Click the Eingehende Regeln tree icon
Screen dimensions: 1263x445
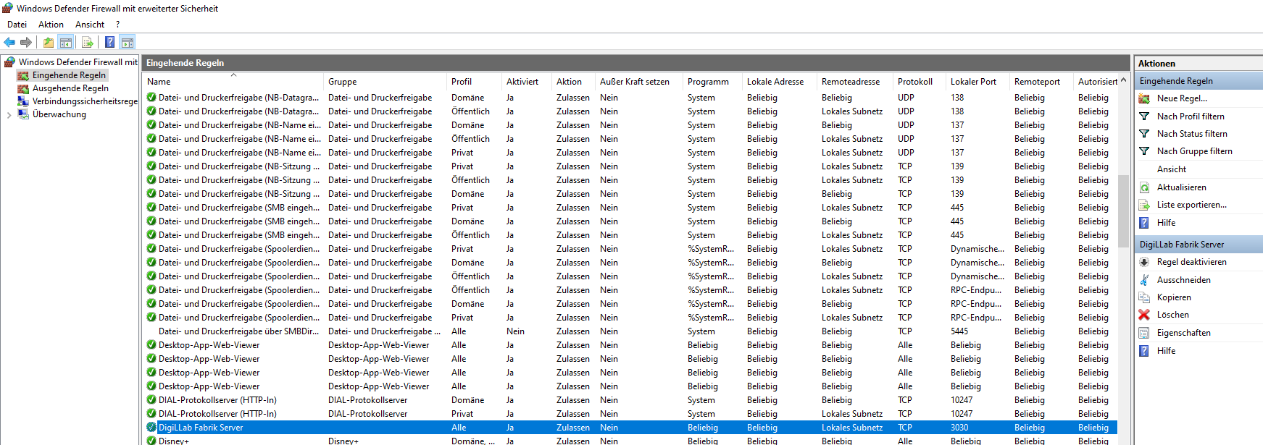click(23, 75)
